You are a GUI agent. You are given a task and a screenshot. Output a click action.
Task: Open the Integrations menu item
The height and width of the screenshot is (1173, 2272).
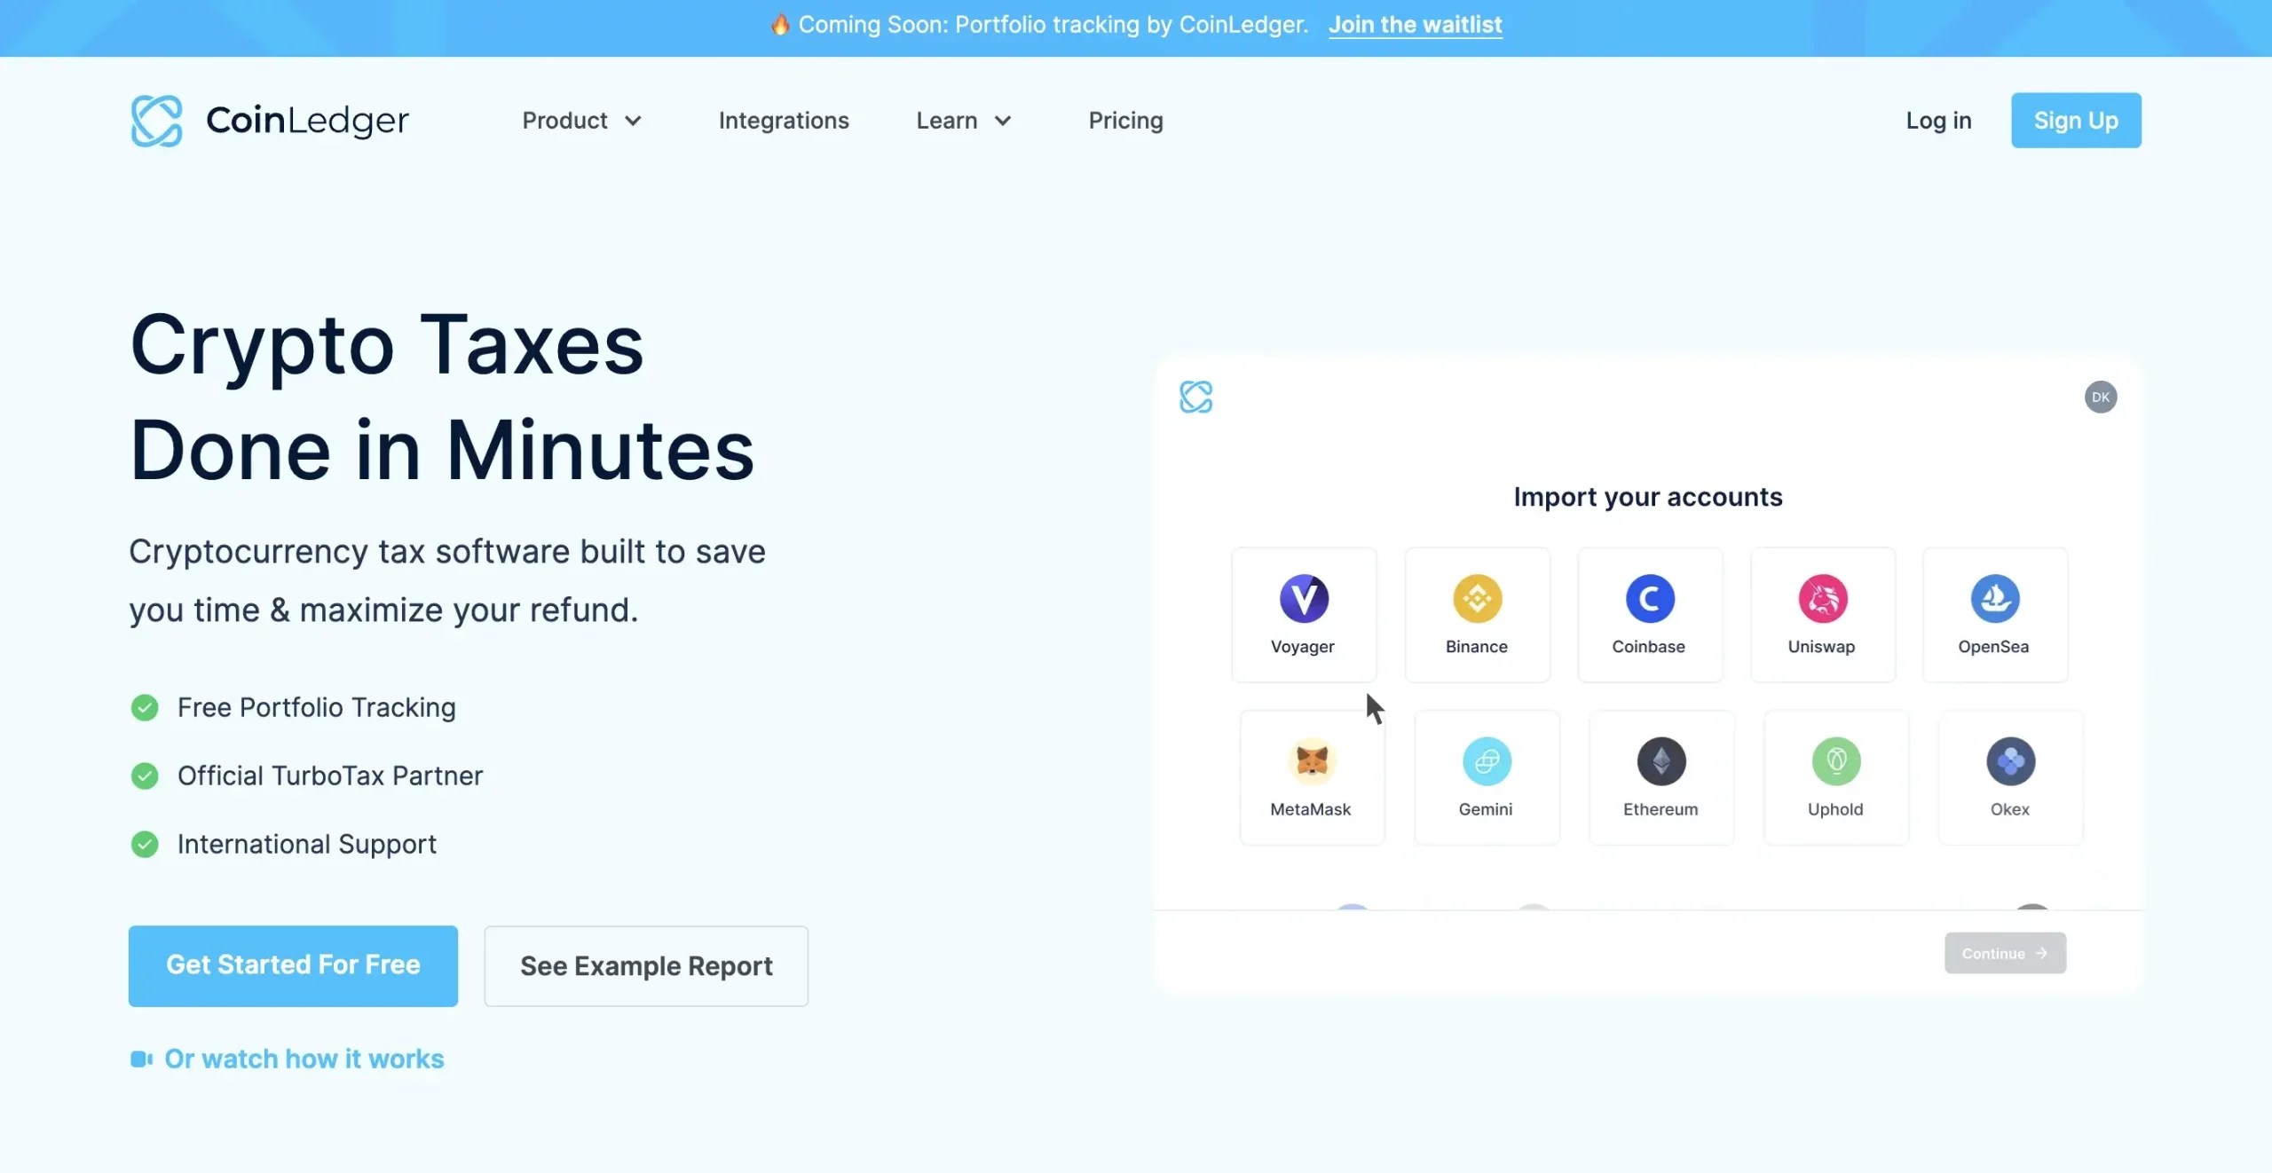click(x=783, y=120)
